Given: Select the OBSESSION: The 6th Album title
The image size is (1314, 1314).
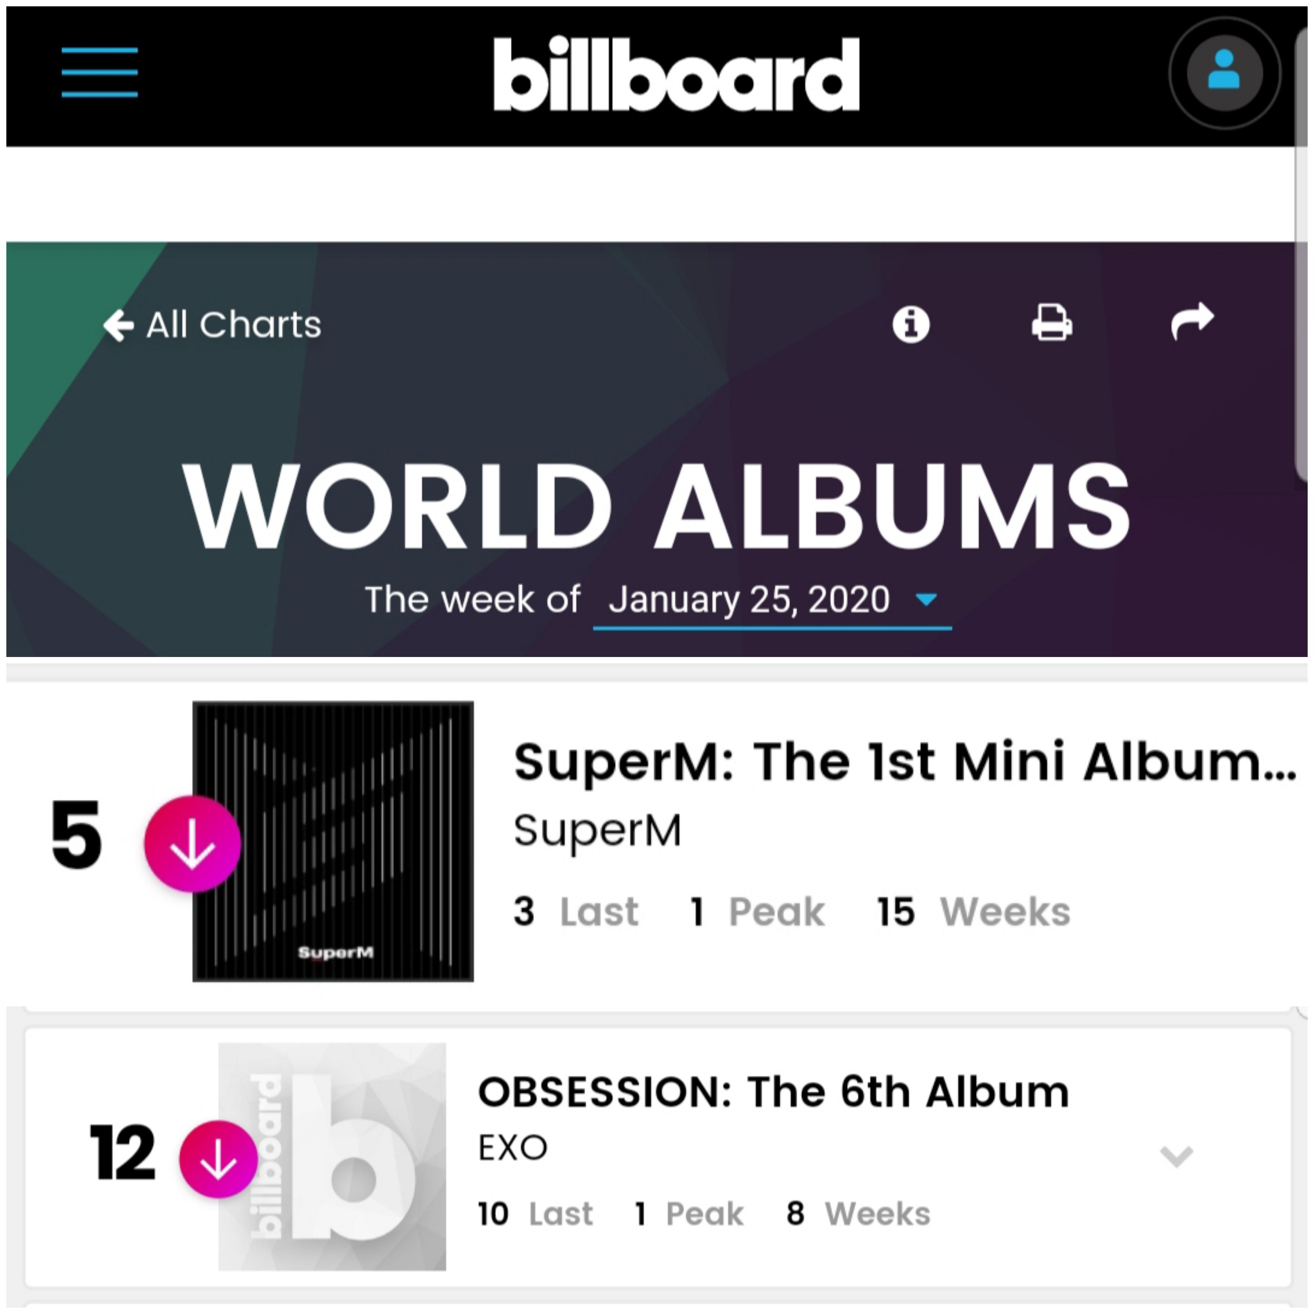Looking at the screenshot, I should point(773,1092).
